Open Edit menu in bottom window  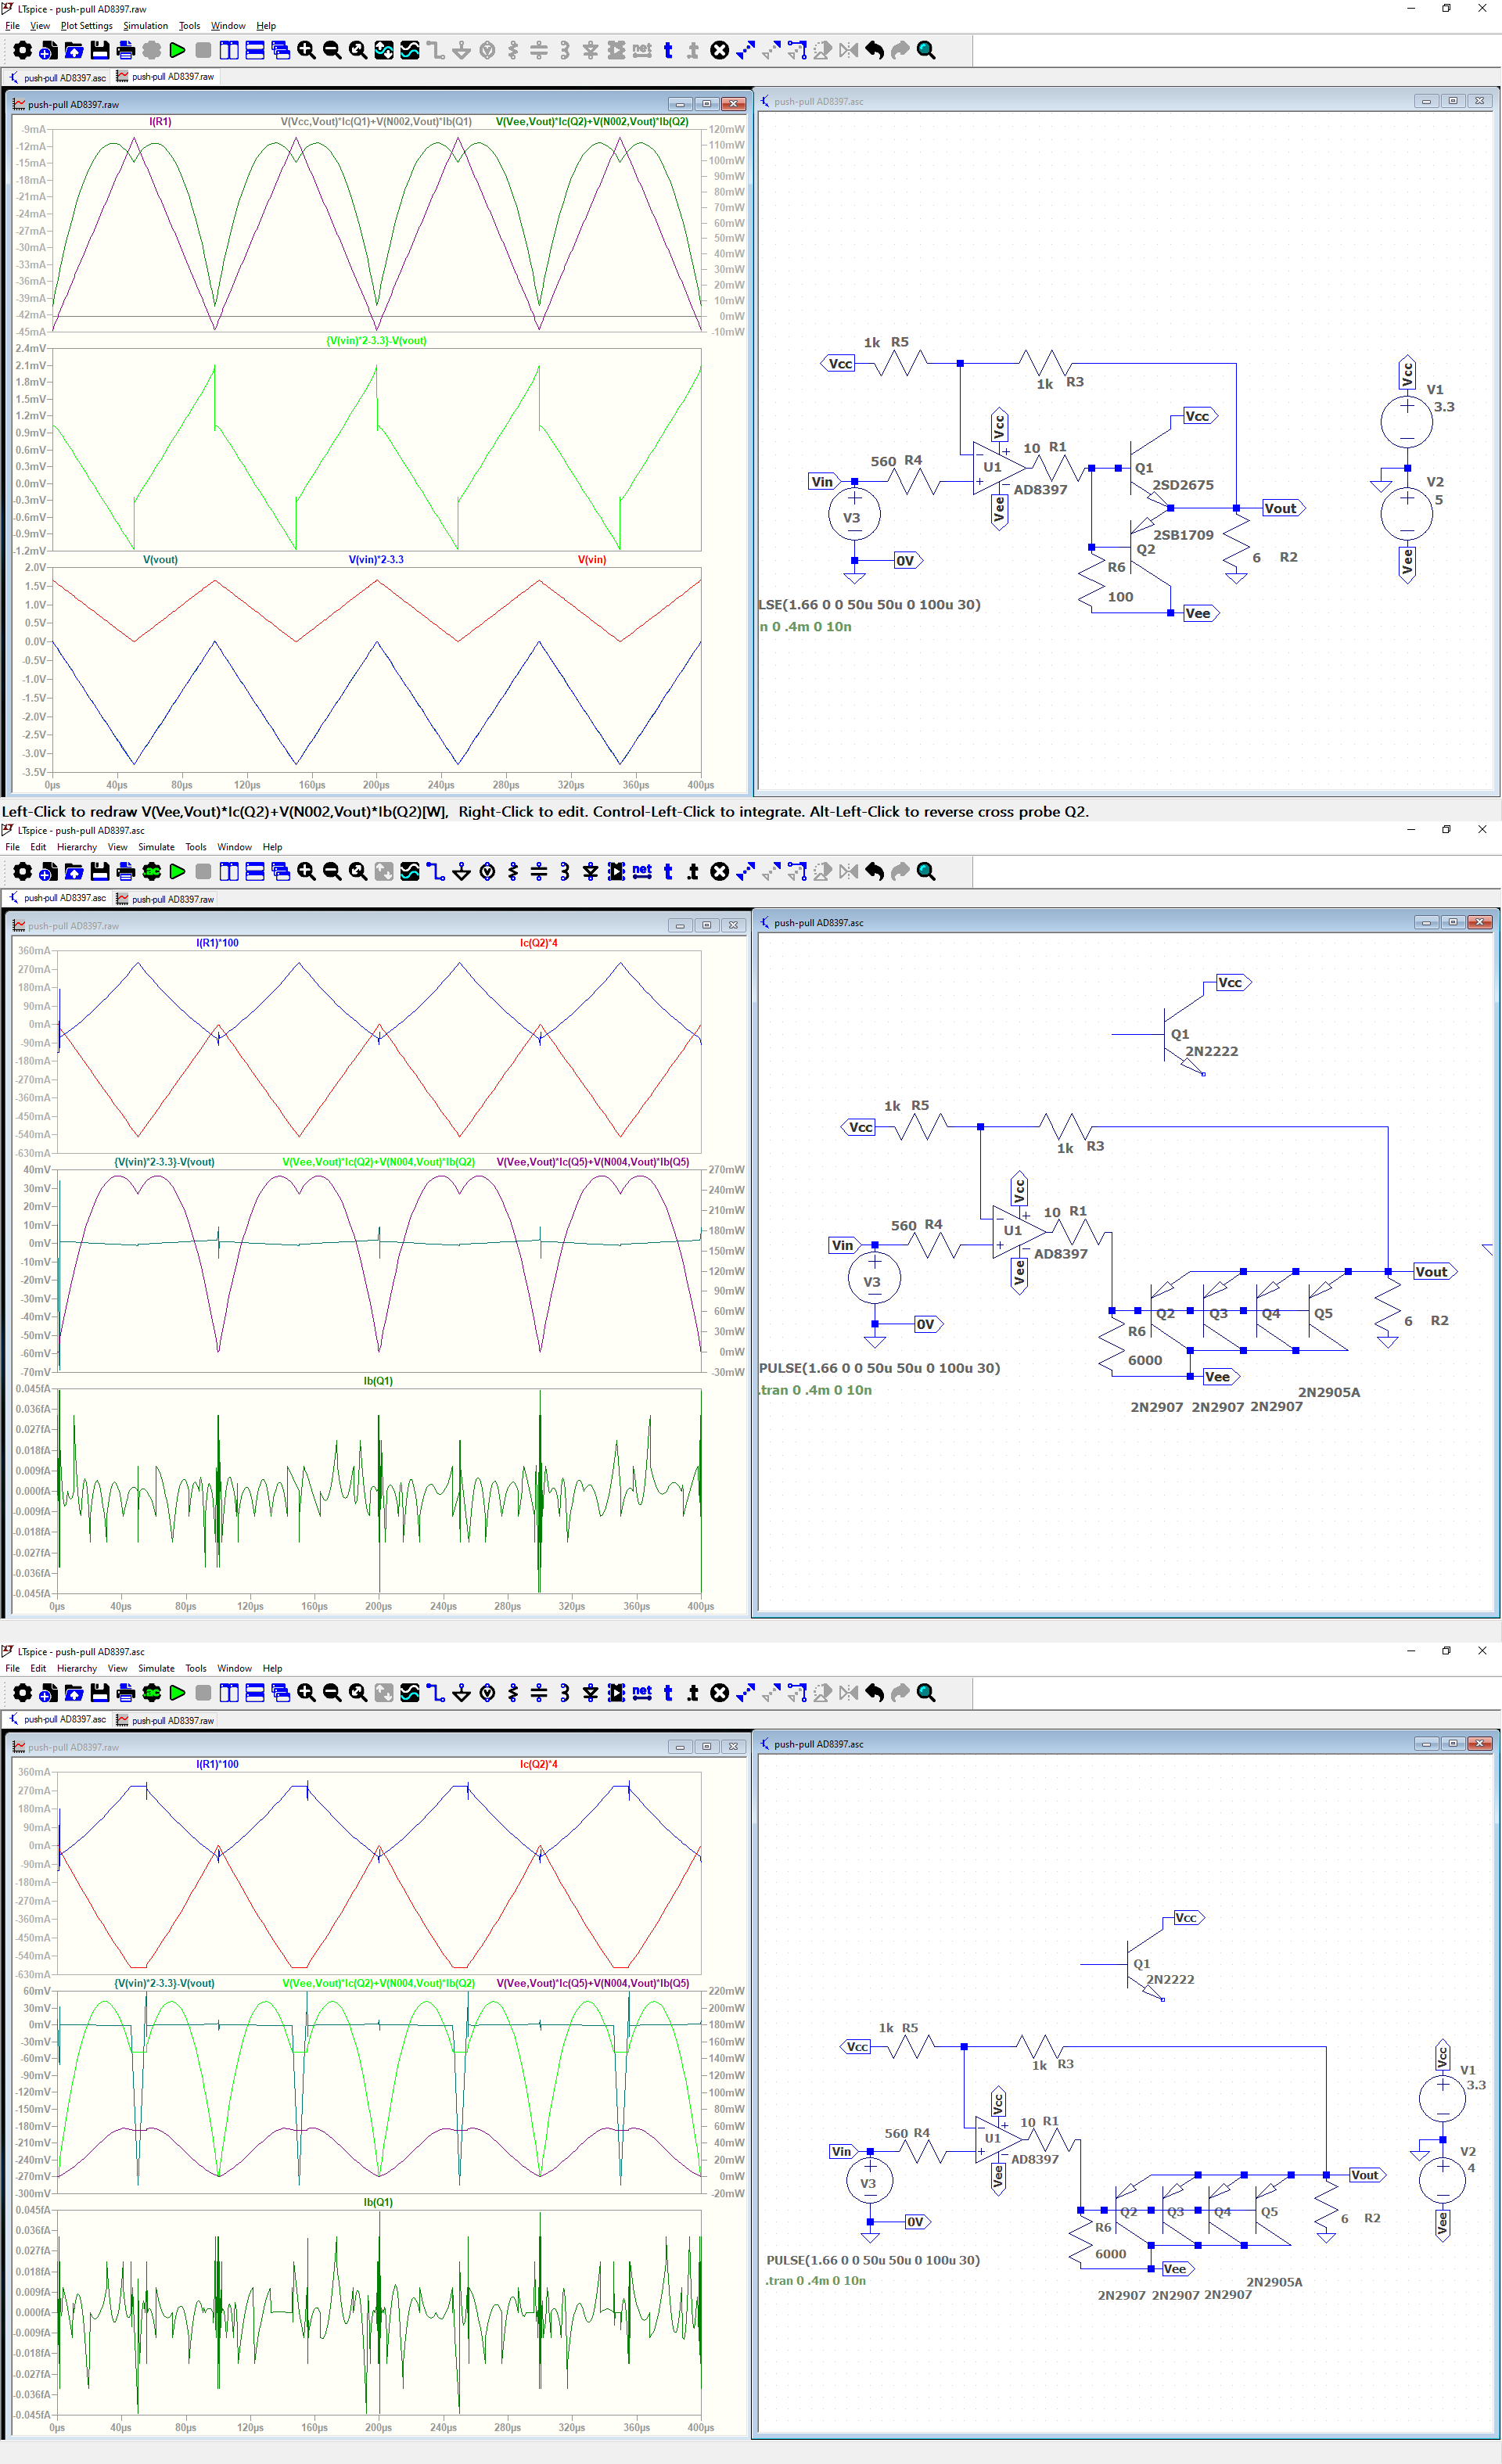tap(38, 1668)
